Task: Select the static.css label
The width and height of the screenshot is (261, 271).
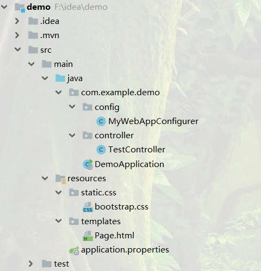Action: pyautogui.click(x=98, y=193)
